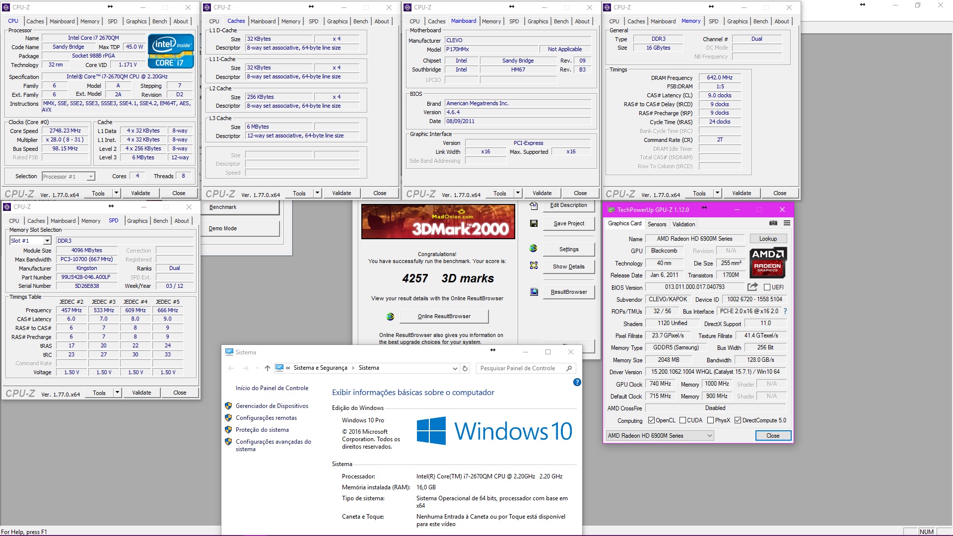Open the Mainboard tab in the CPU-Z Caches window
This screenshot has width=953, height=536.
point(263,21)
